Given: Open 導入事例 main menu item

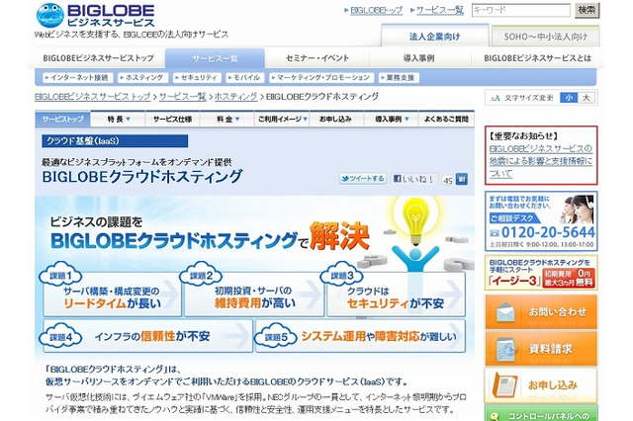Looking at the screenshot, I should point(419,58).
